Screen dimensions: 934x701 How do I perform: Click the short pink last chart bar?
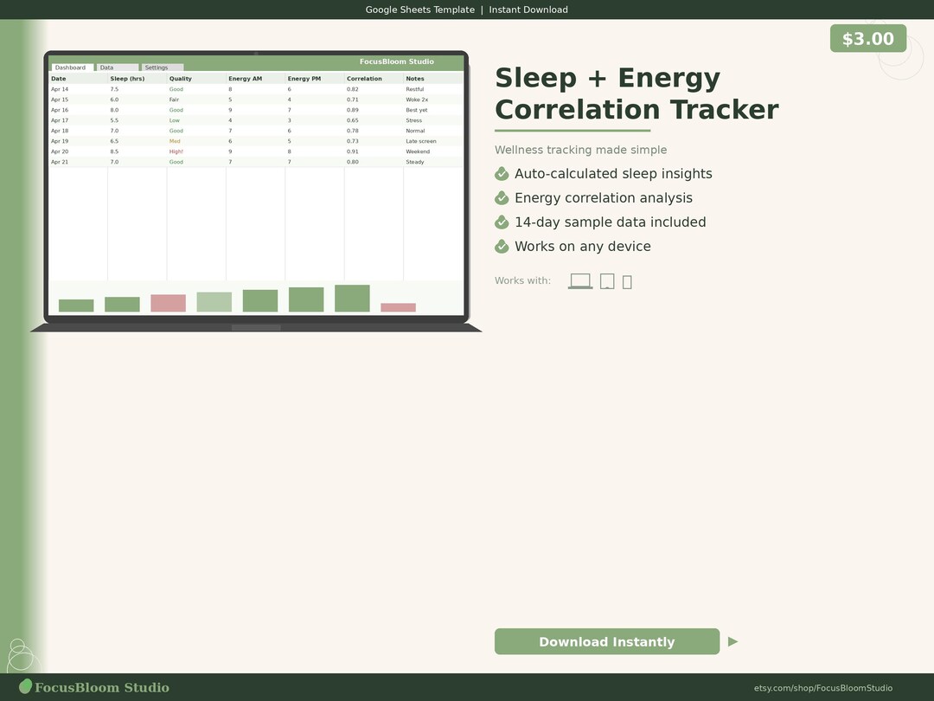coord(398,307)
